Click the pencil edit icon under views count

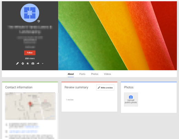click(17, 63)
